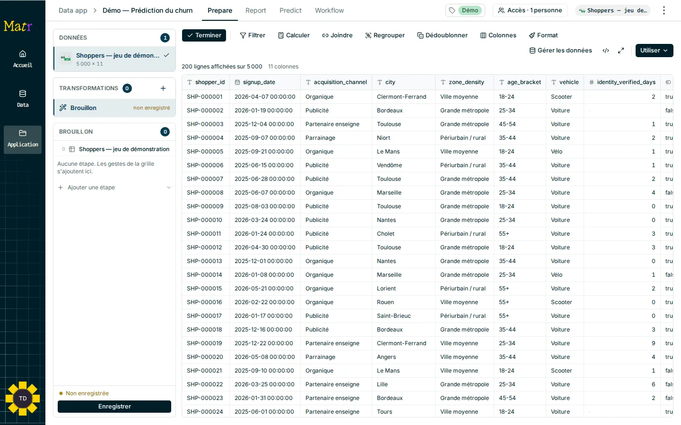681x425 pixels.
Task: Open the Colonnes visibility panel
Action: click(498, 35)
